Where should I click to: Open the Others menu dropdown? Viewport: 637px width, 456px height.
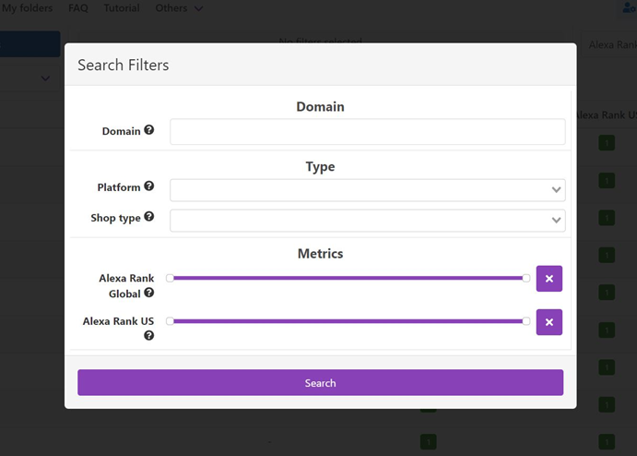pos(179,8)
